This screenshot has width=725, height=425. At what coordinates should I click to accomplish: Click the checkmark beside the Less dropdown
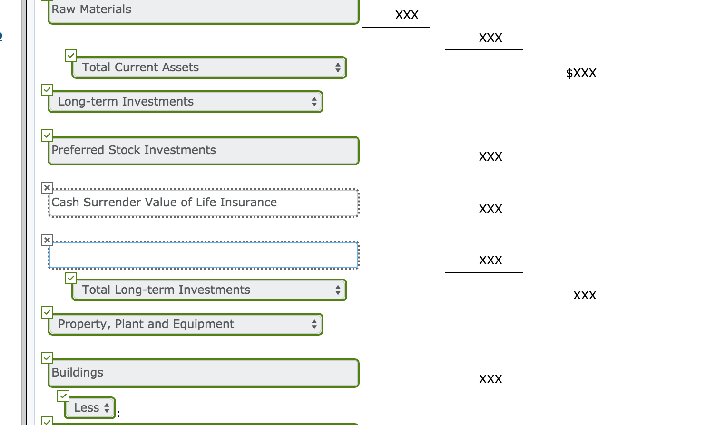point(63,396)
